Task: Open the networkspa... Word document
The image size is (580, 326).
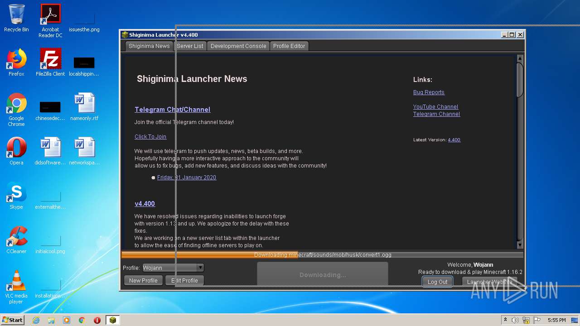Action: [x=84, y=151]
